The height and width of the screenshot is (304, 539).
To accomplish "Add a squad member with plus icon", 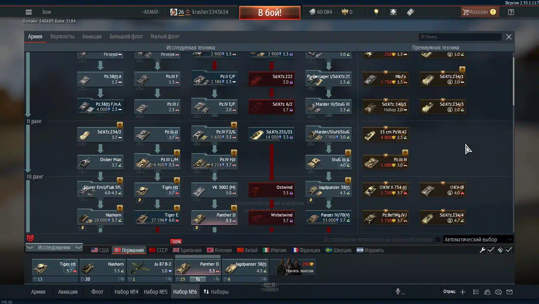I will [x=463, y=292].
